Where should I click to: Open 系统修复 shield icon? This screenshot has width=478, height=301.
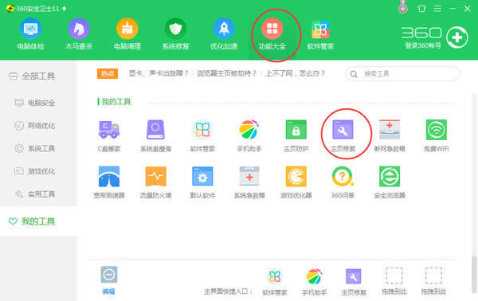pyautogui.click(x=175, y=33)
